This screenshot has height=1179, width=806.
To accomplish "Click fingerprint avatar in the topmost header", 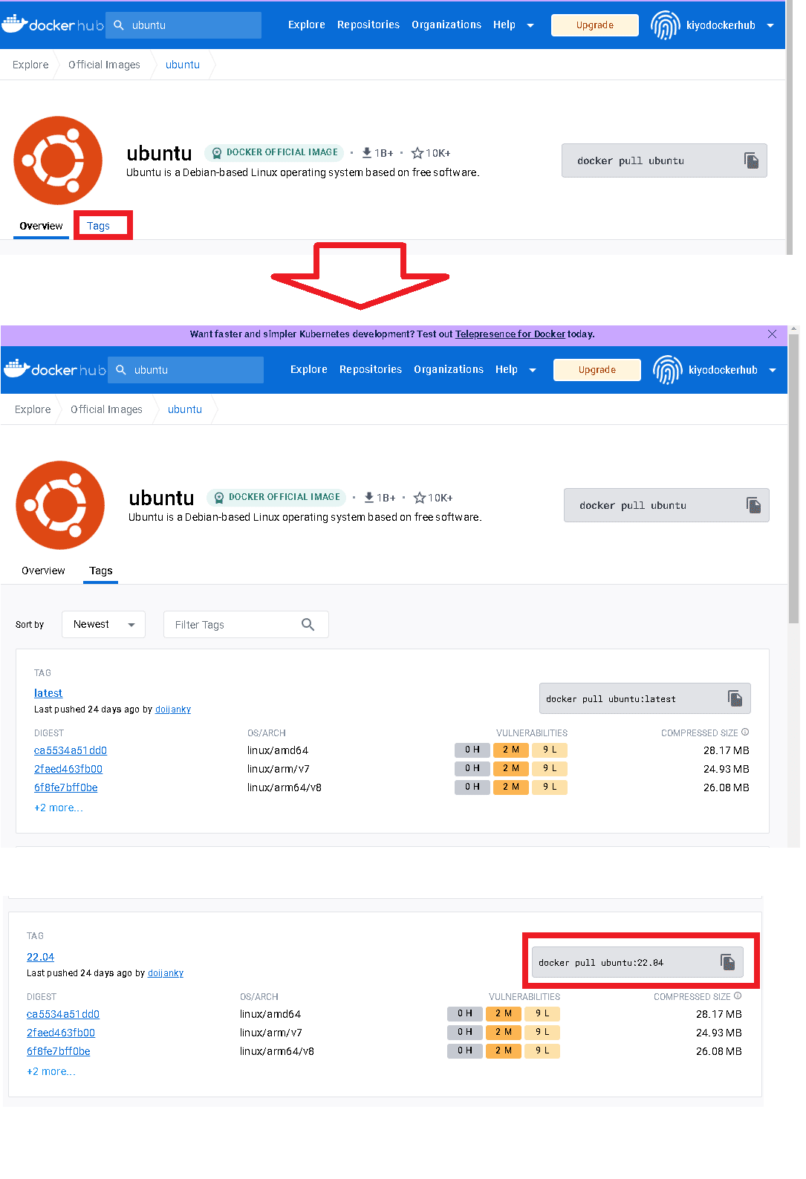I will point(666,25).
